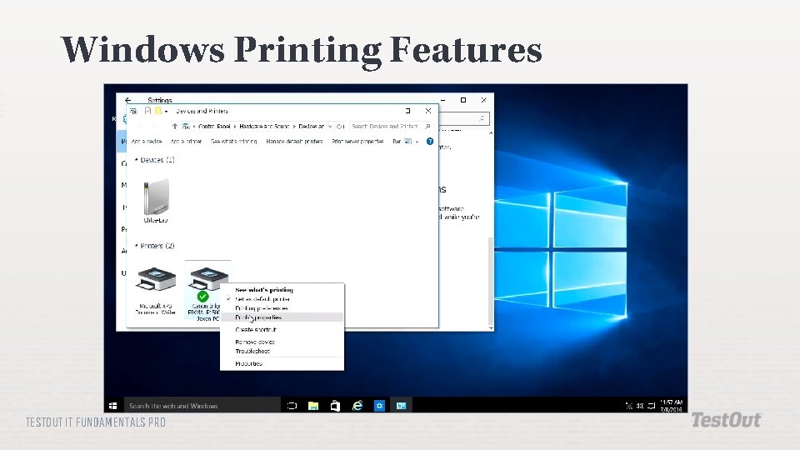Click the Settings window search box

tap(464, 118)
